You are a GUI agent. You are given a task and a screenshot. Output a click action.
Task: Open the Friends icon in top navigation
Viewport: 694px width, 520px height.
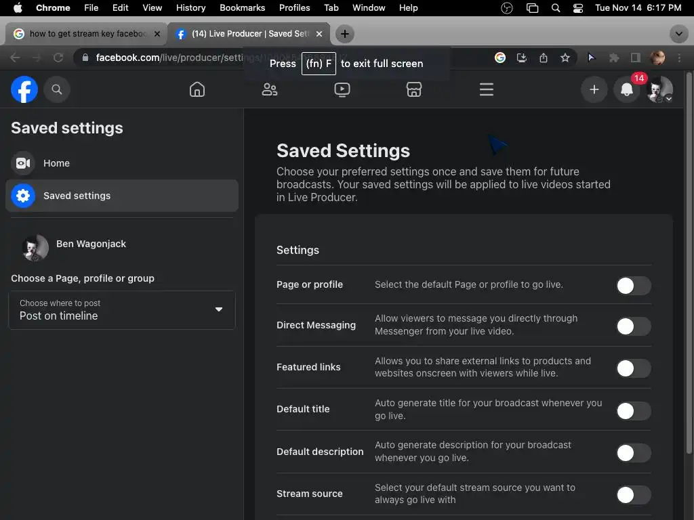pos(270,89)
